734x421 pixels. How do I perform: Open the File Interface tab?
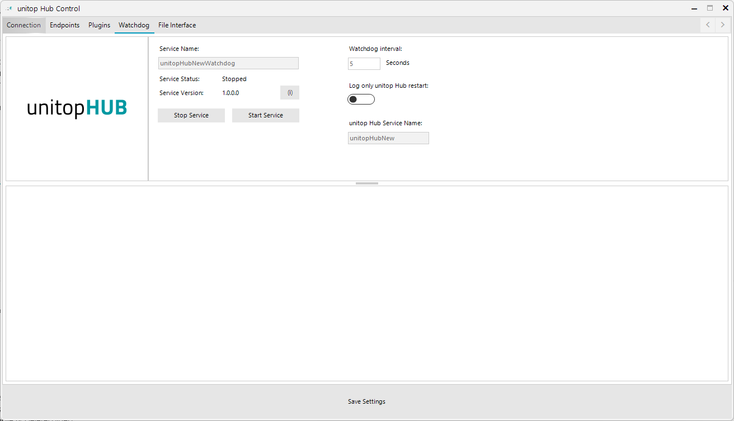pos(177,25)
